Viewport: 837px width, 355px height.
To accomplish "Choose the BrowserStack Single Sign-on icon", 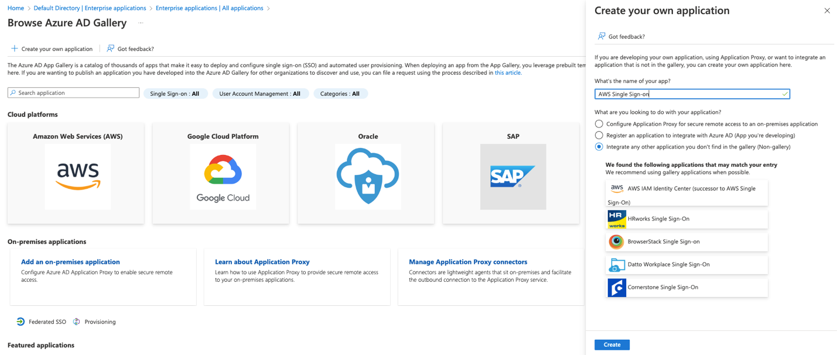I will (616, 242).
